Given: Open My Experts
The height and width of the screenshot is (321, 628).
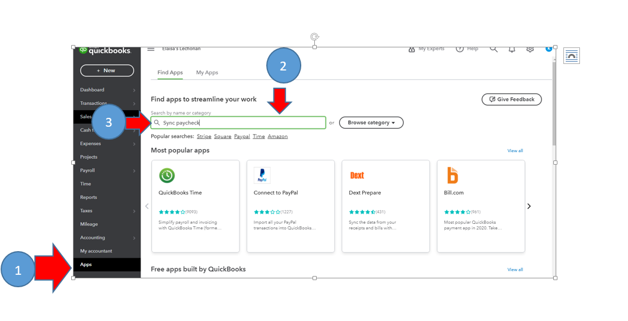Looking at the screenshot, I should (426, 49).
